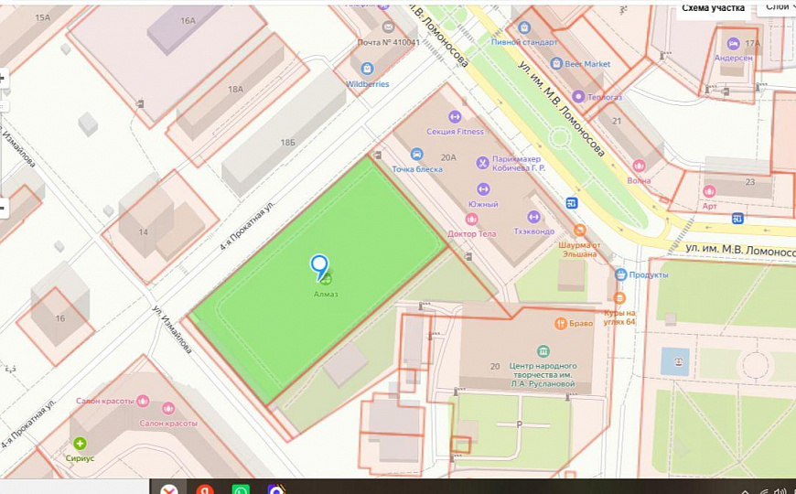This screenshot has width=796, height=494.
Task: Open the Браво restaurant fork icon
Action: pos(561,324)
